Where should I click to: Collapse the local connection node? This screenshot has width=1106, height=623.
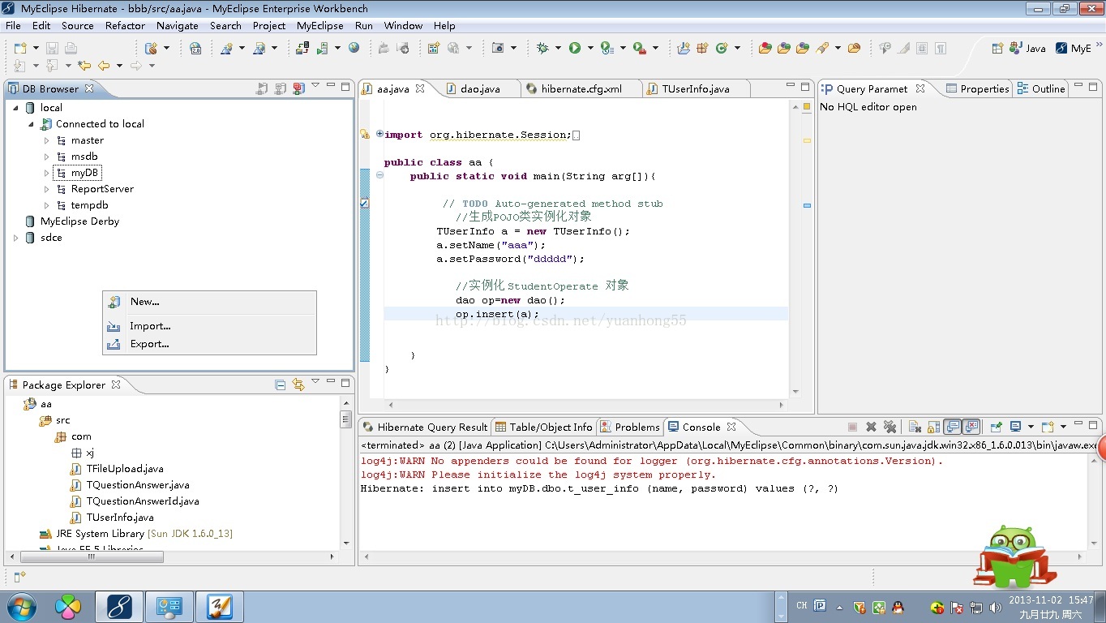[x=15, y=108]
